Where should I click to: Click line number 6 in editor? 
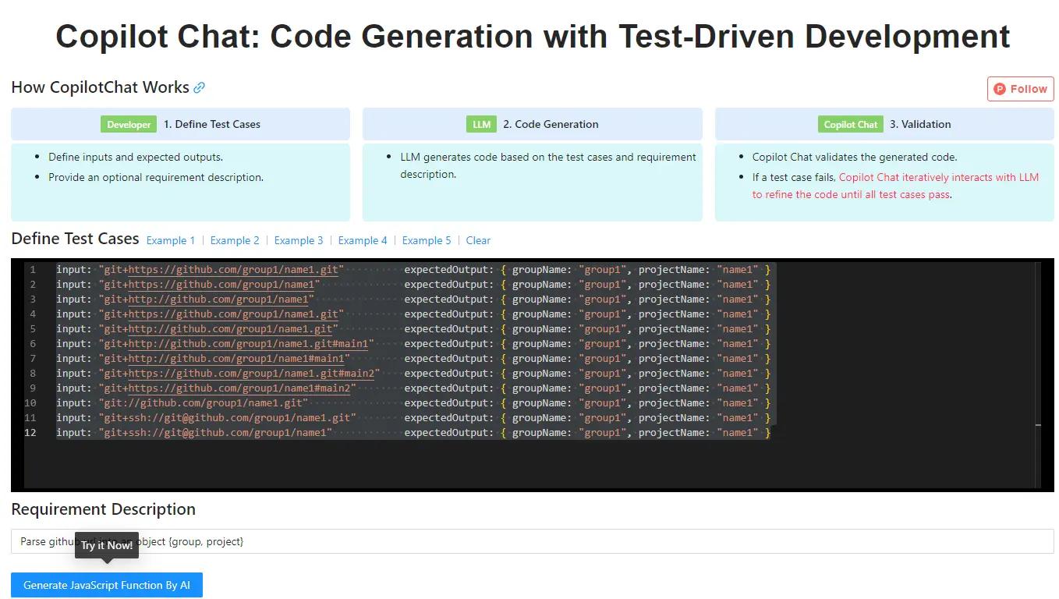point(33,344)
